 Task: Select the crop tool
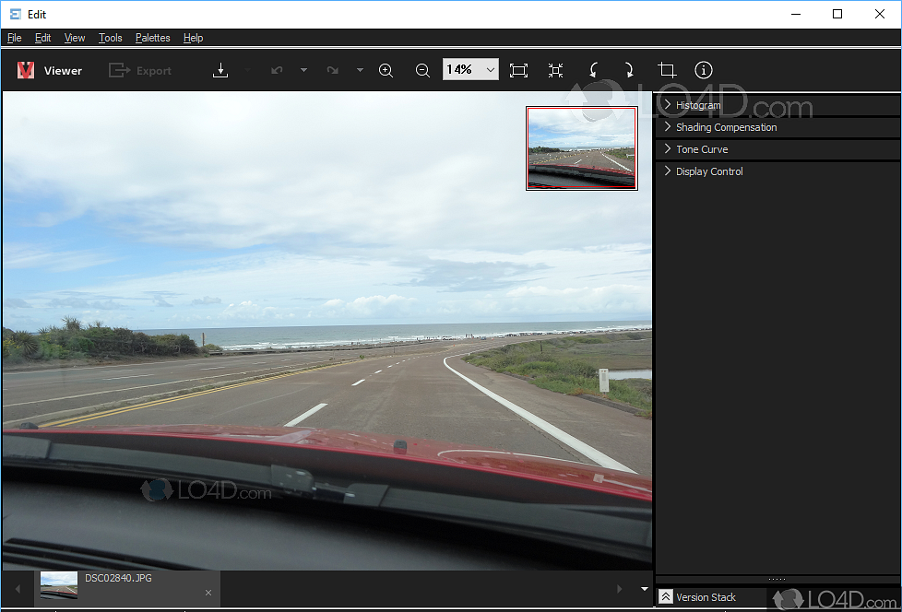click(667, 70)
